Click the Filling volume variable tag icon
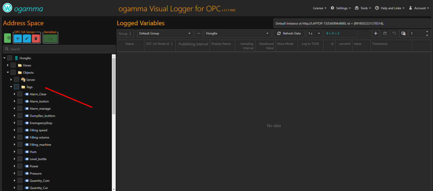This screenshot has height=191, width=433. (x=26, y=137)
